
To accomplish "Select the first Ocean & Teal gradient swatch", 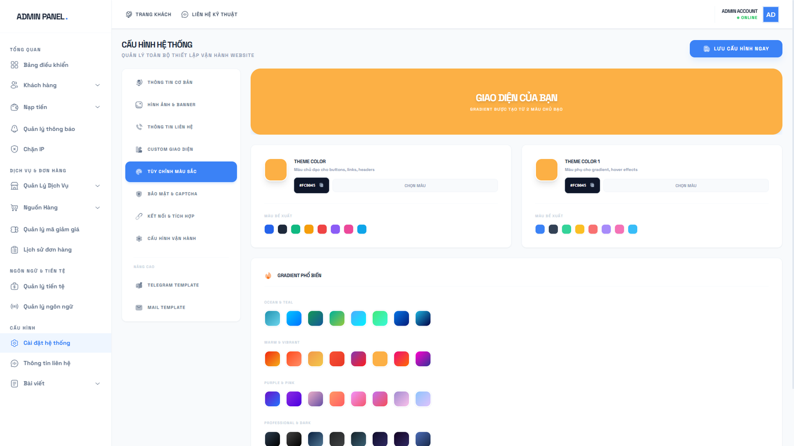I will pyautogui.click(x=272, y=319).
